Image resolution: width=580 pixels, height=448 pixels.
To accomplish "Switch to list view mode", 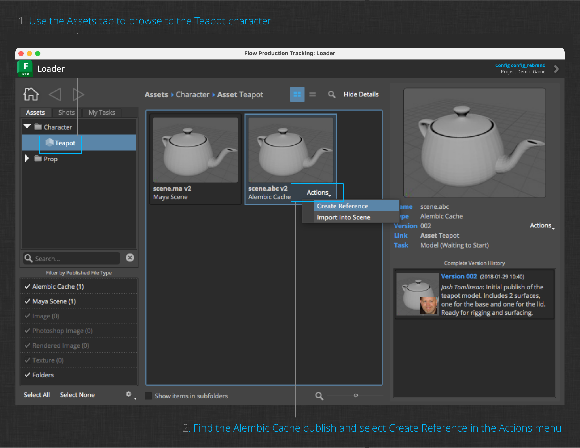I will click(312, 94).
